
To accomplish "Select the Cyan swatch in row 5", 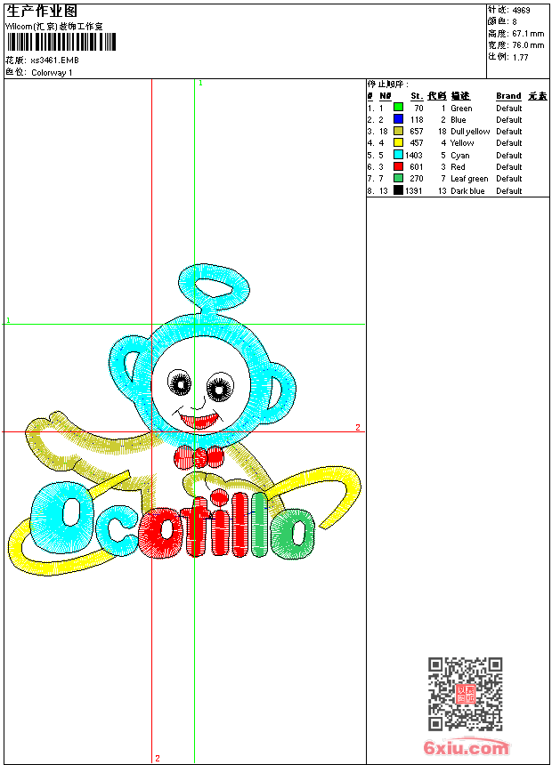I will (x=398, y=155).
